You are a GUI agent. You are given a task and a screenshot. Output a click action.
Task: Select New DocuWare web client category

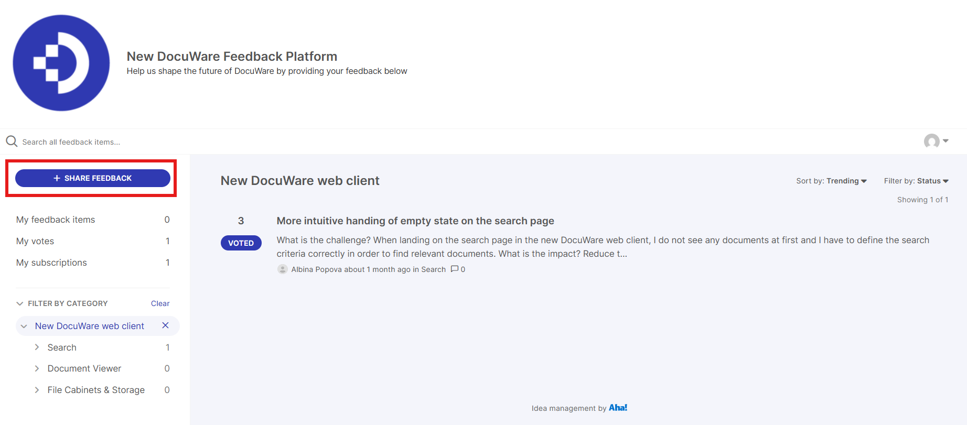[89, 326]
